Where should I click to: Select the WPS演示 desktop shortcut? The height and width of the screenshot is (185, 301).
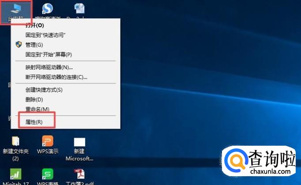click(48, 141)
